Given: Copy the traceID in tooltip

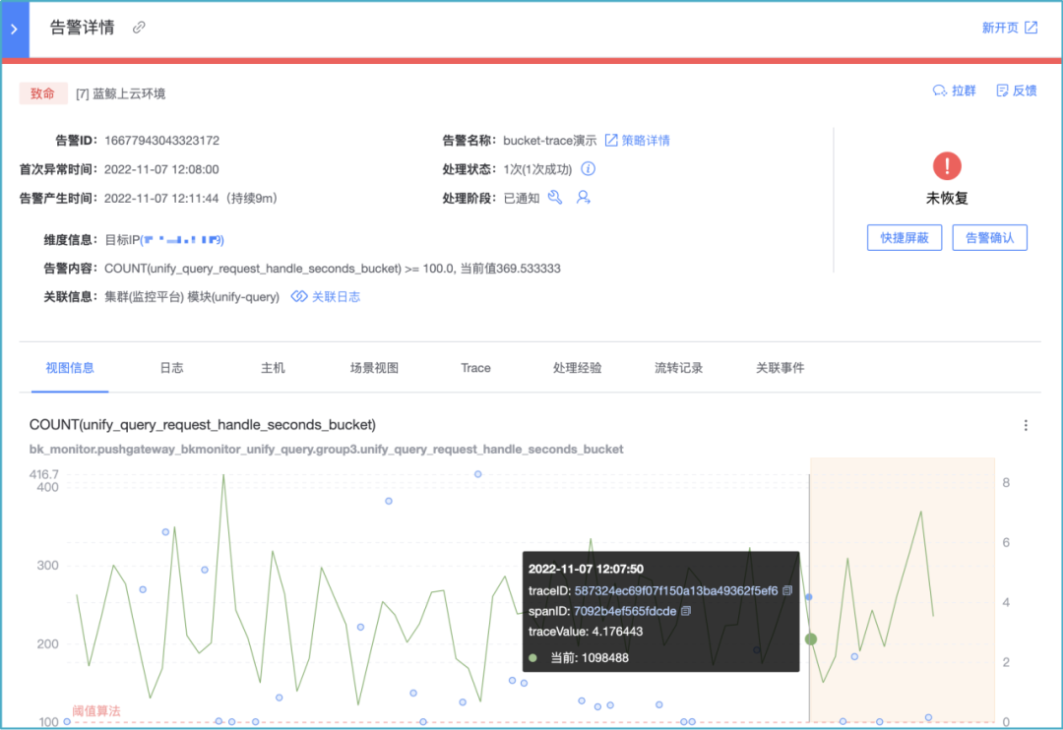Looking at the screenshot, I should (787, 591).
